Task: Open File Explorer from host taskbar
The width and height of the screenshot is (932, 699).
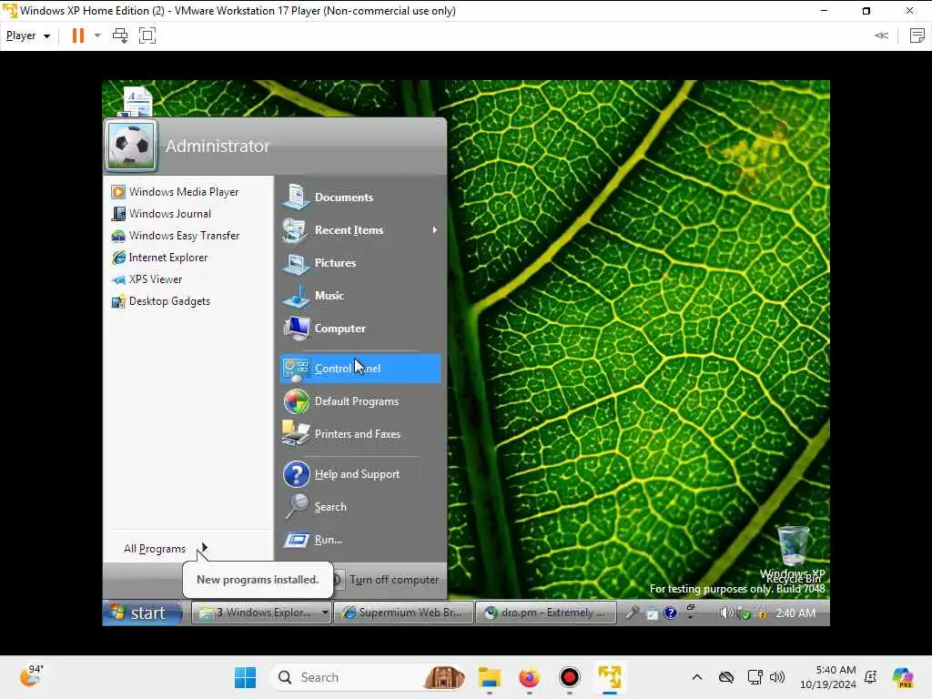Action: pos(490,677)
